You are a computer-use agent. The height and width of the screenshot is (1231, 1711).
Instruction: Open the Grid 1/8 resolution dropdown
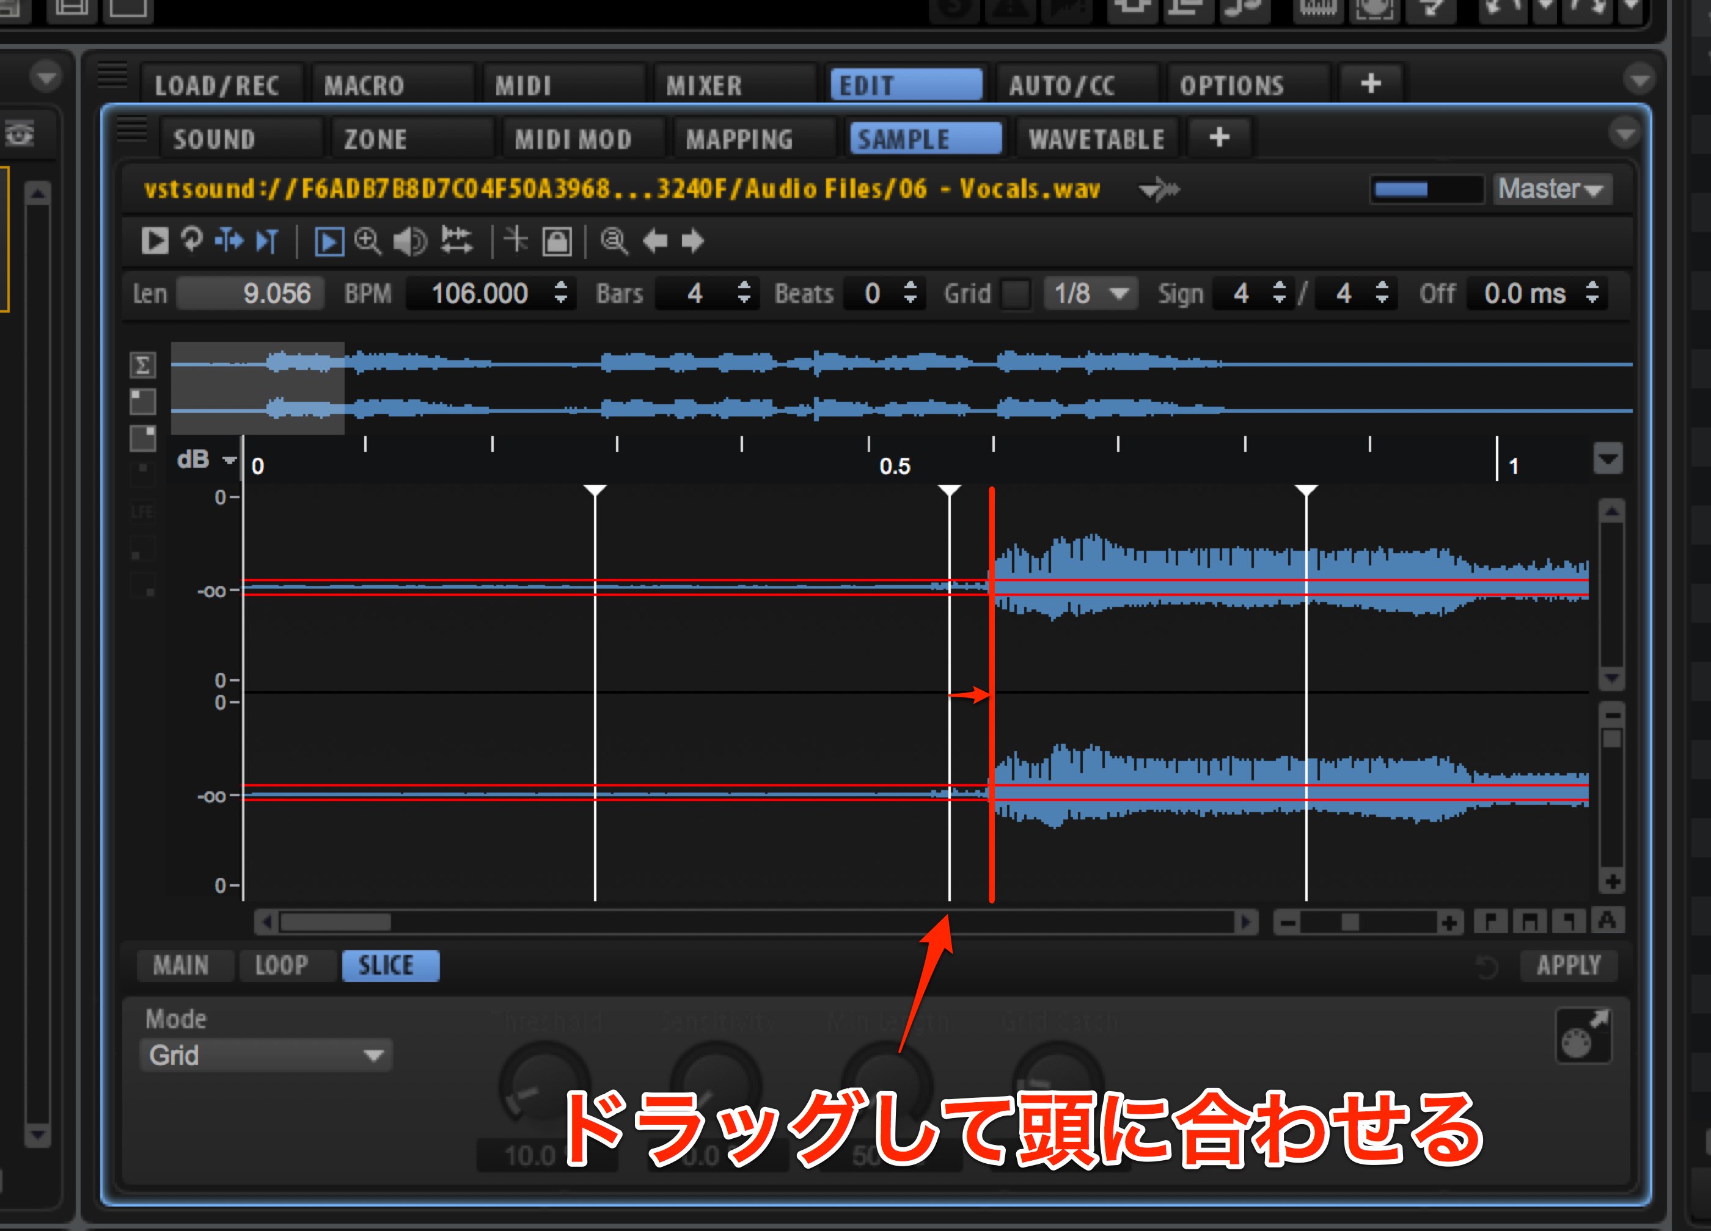[x=1090, y=293]
